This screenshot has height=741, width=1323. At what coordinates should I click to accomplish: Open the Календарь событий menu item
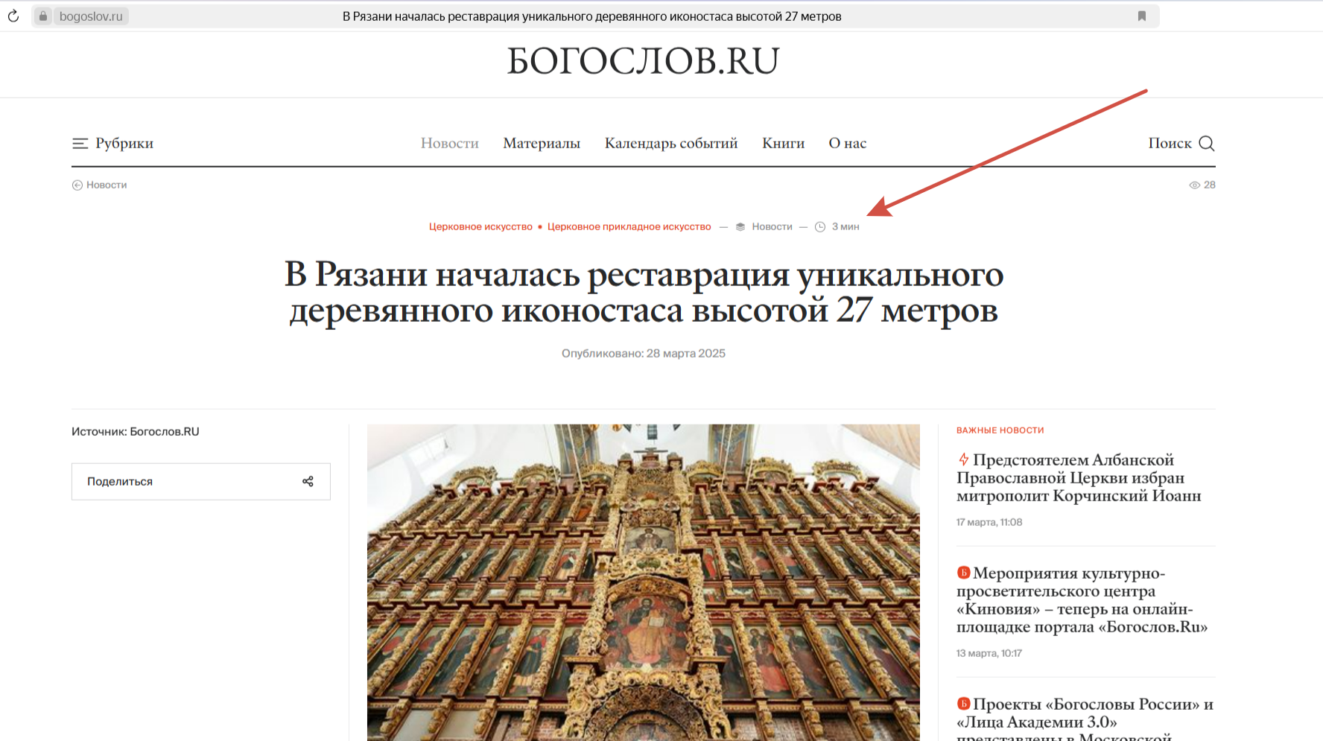(670, 143)
